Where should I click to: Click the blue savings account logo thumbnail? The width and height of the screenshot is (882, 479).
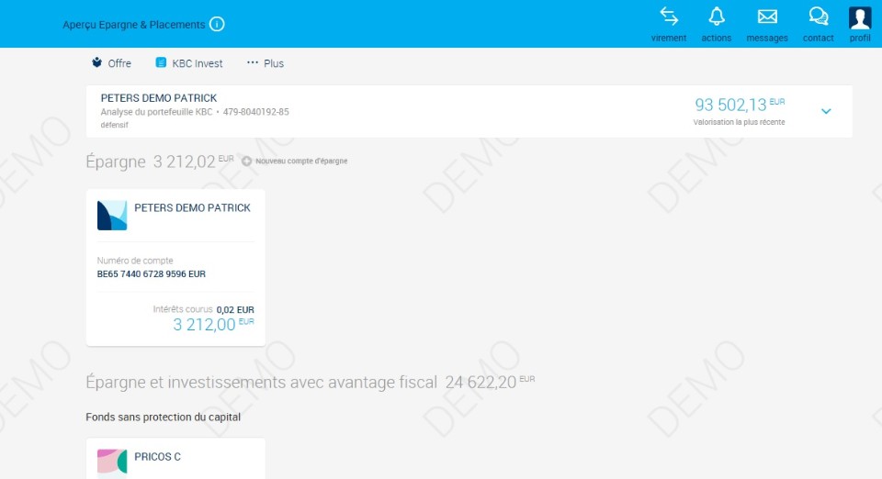point(112,215)
